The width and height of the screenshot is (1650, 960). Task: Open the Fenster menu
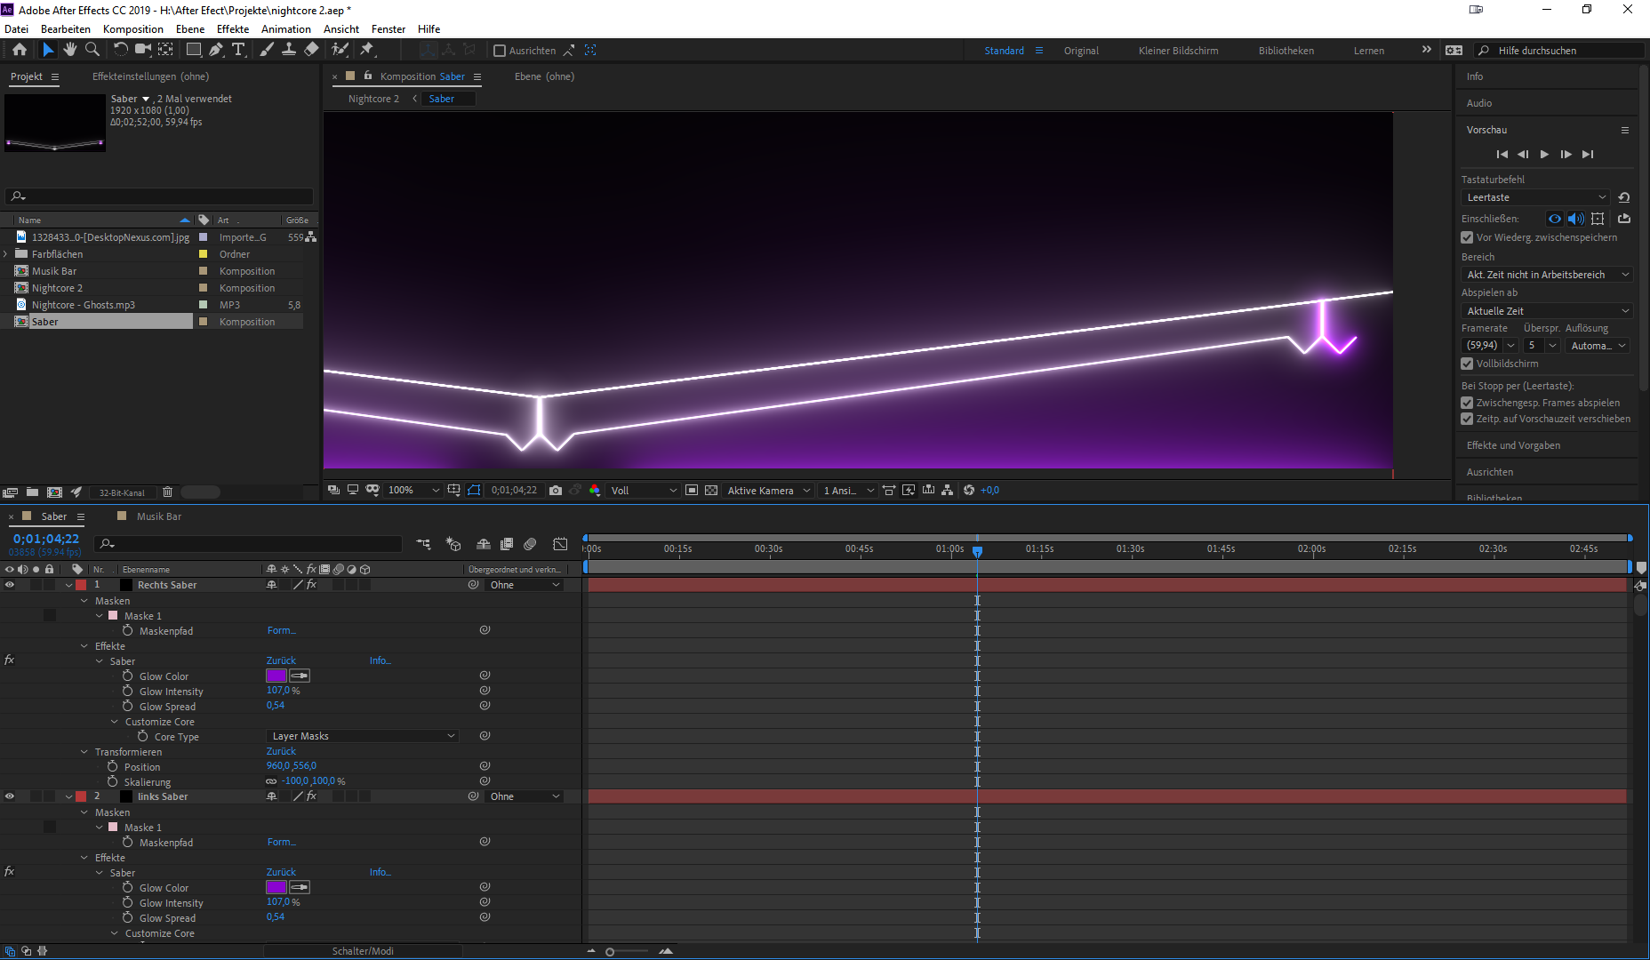(388, 29)
